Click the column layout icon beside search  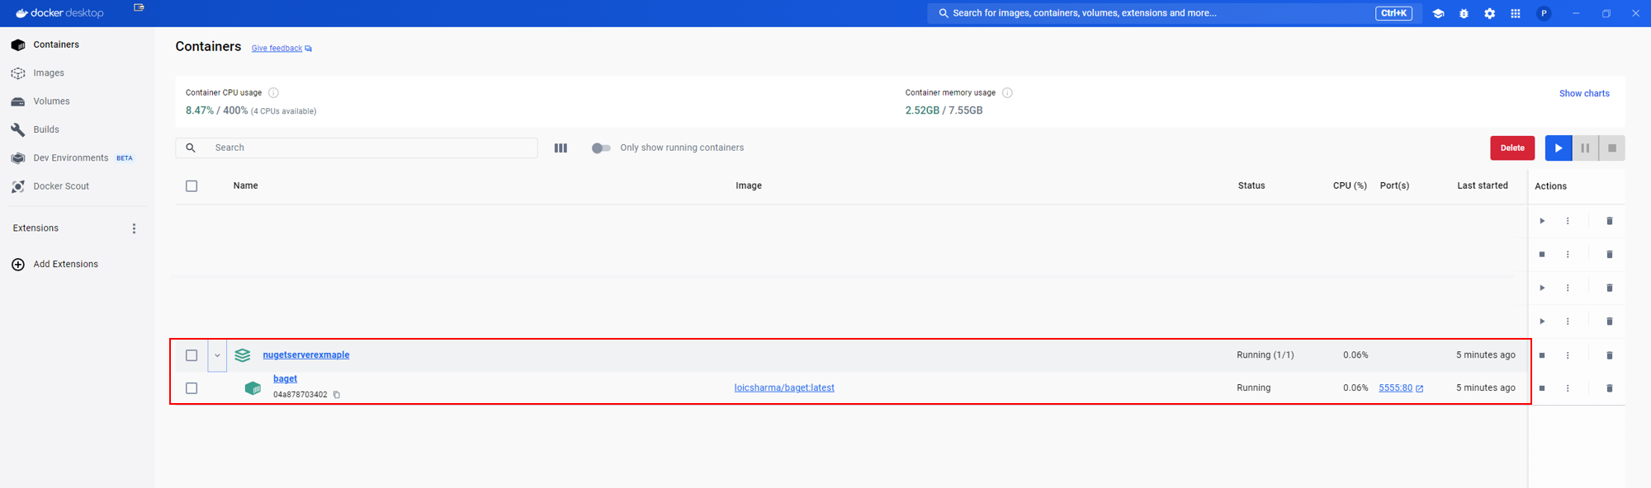pos(561,148)
